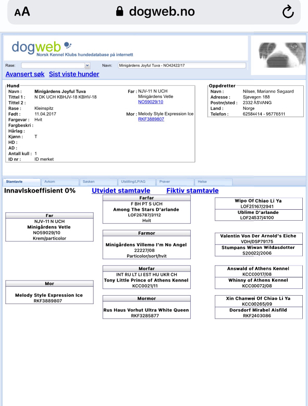Click birth date 11.04.2017
The image size is (308, 406).
tap(45, 114)
